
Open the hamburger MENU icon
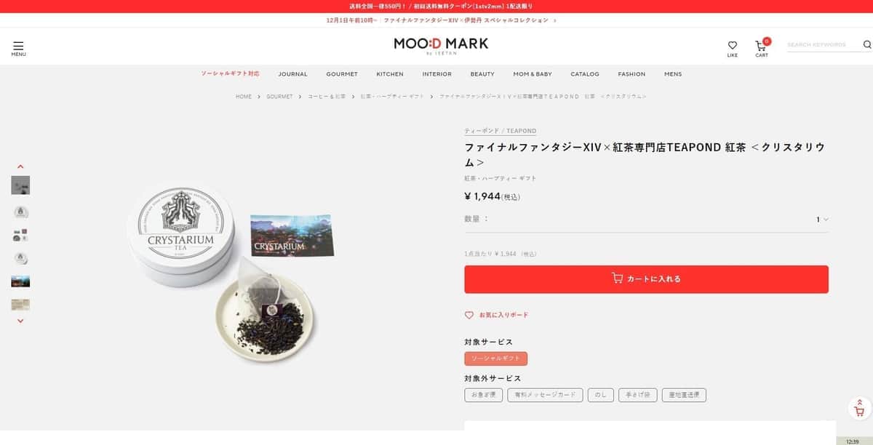click(x=18, y=48)
